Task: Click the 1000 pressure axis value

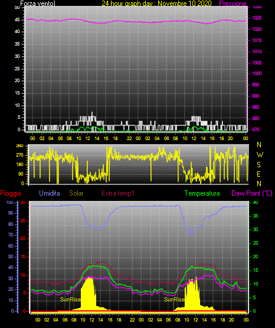Action: pyautogui.click(x=257, y=73)
